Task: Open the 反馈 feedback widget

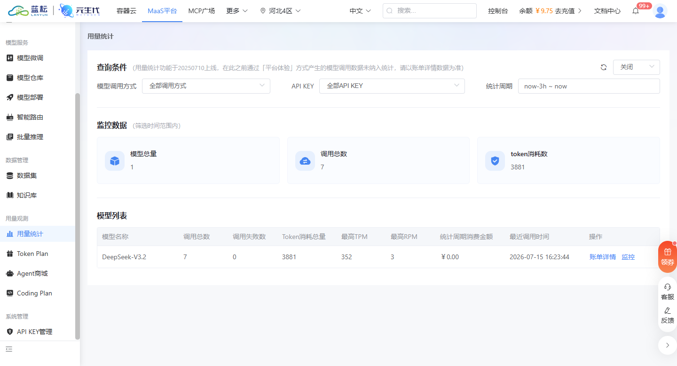Action: point(668,315)
